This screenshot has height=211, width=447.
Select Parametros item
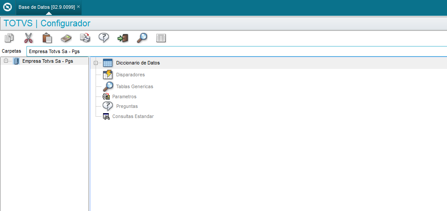click(124, 97)
